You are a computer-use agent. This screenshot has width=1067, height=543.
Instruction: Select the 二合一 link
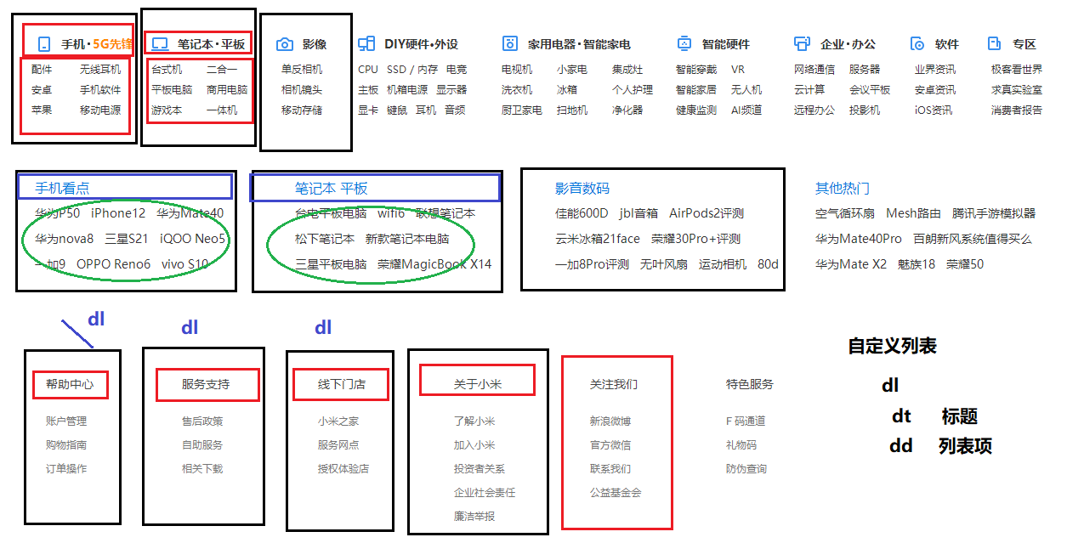point(222,69)
